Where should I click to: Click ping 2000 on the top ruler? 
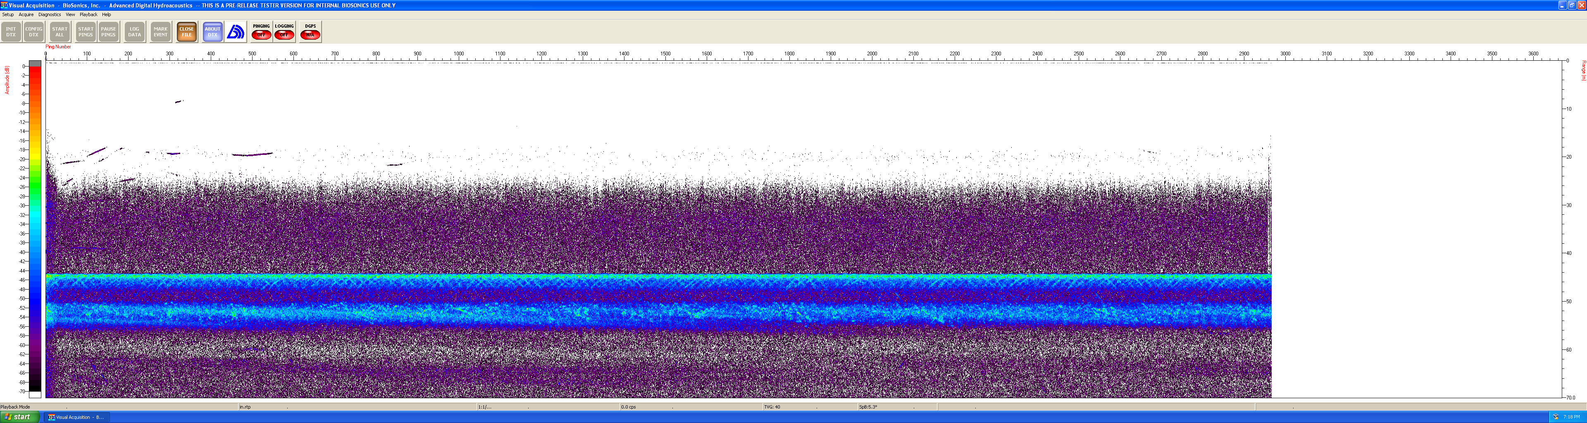(x=872, y=54)
